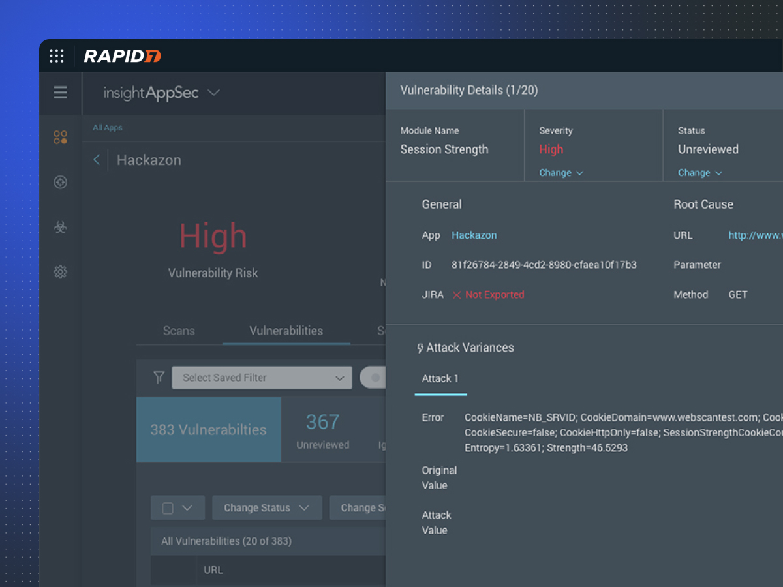Switch to the Scans tab

coord(179,331)
